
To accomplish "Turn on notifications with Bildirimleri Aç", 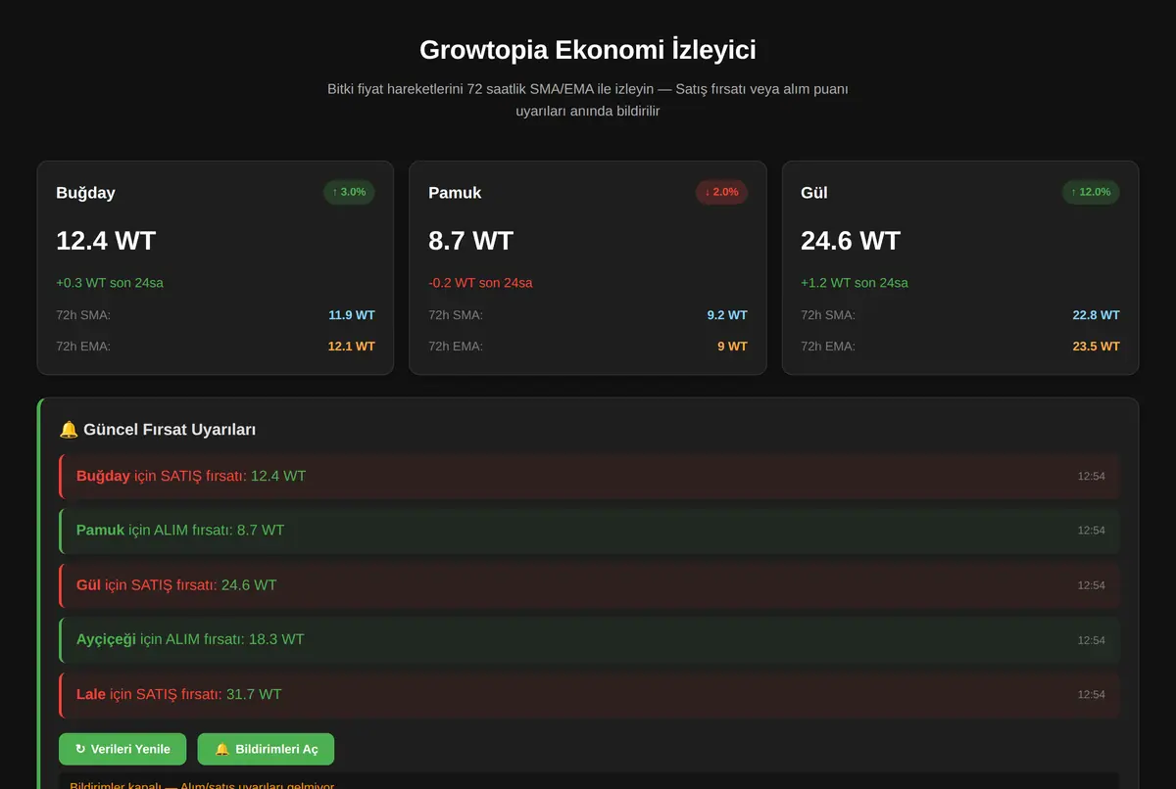I will pos(266,749).
